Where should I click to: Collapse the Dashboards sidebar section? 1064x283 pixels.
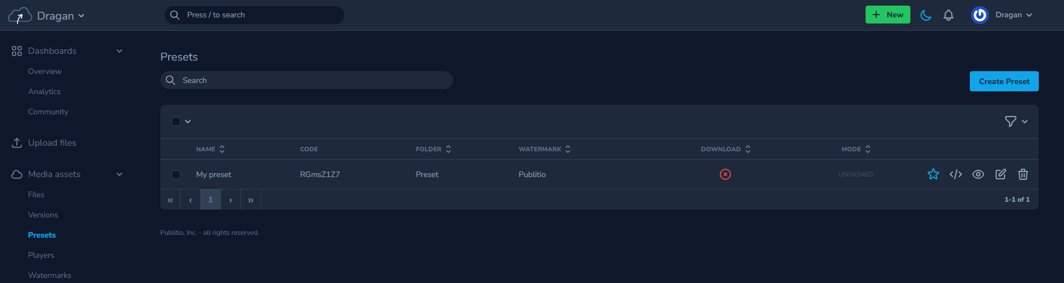pyautogui.click(x=119, y=51)
